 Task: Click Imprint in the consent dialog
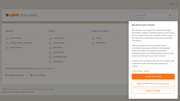(x=146, y=71)
